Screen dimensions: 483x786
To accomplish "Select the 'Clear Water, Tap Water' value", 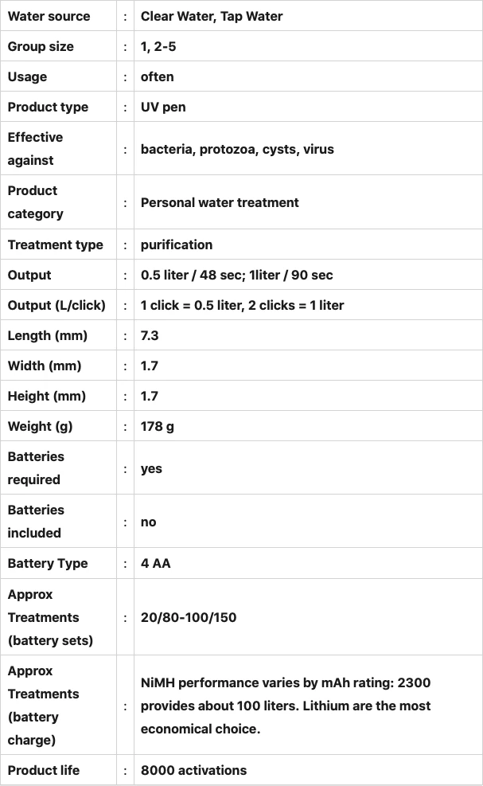I will tap(212, 16).
